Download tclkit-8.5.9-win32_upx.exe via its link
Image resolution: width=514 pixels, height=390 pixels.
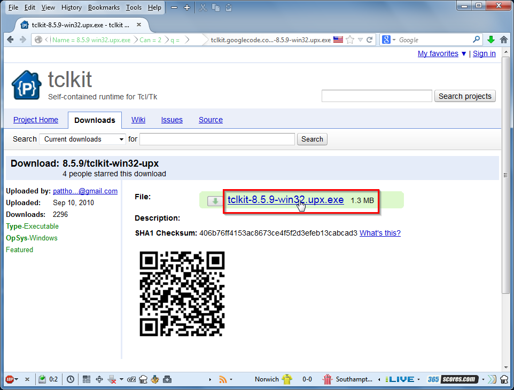(285, 200)
